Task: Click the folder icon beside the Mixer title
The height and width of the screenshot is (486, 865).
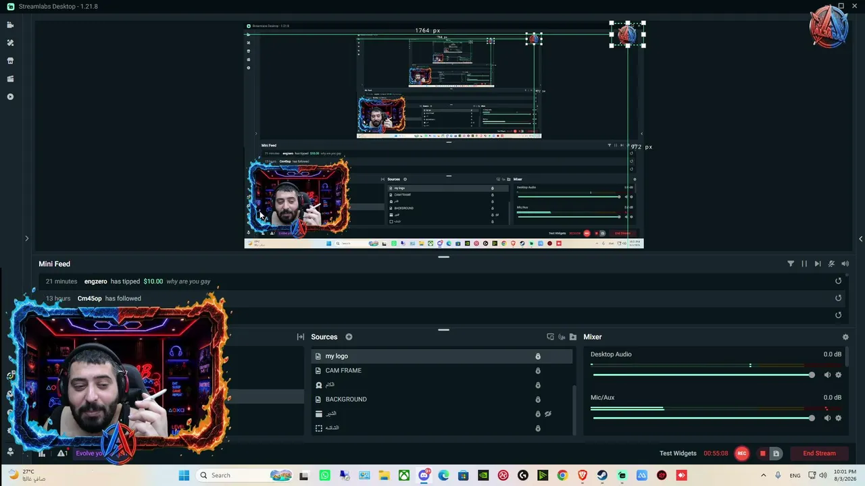Action: pyautogui.click(x=573, y=337)
